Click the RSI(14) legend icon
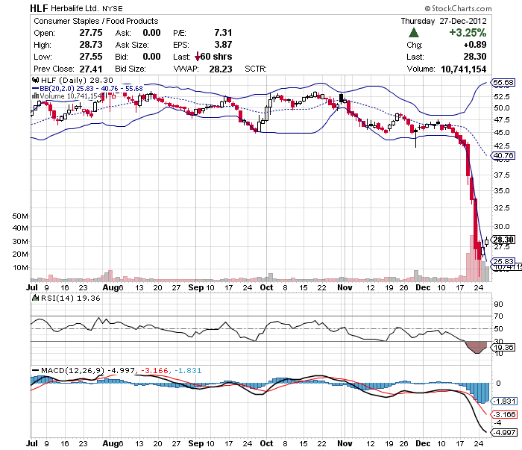522x450 pixels. (x=35, y=298)
